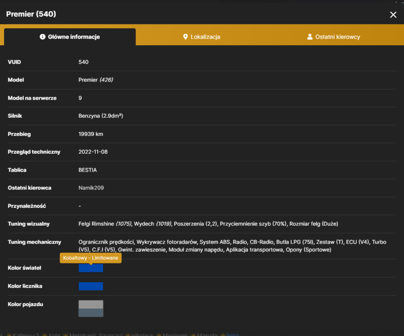The height and width of the screenshot is (336, 404).
Task: Click the Tuning wizualny label
Action: tap(29, 224)
